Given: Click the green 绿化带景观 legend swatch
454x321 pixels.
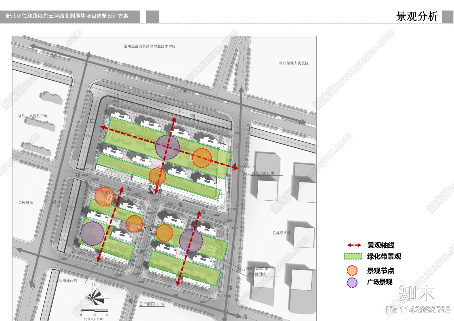Looking at the screenshot, I should coord(353,256).
